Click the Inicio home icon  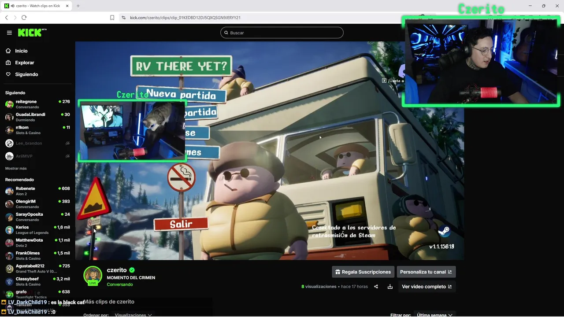pyautogui.click(x=8, y=51)
